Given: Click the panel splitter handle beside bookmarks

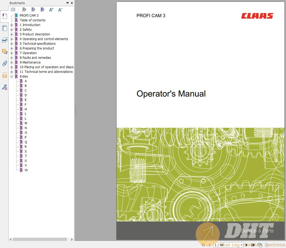Looking at the screenshot, I should point(75,111).
